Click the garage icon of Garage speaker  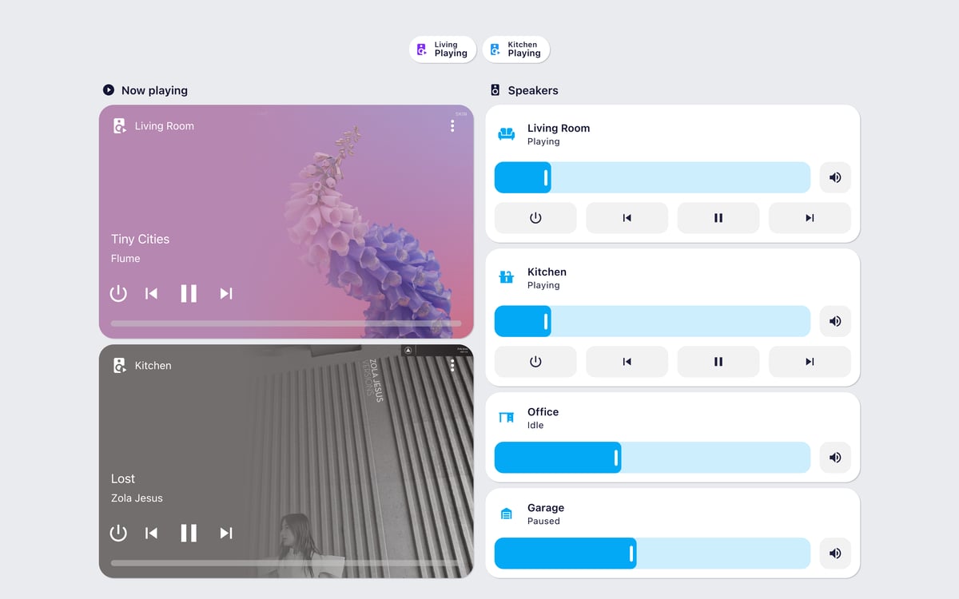506,514
